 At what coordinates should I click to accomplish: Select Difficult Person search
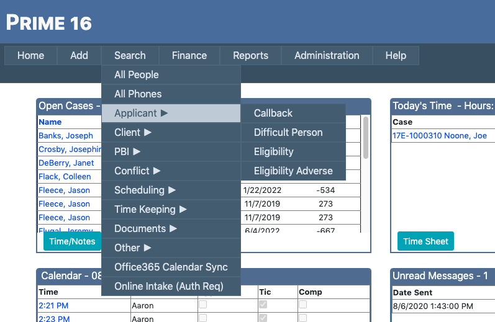[x=293, y=132]
